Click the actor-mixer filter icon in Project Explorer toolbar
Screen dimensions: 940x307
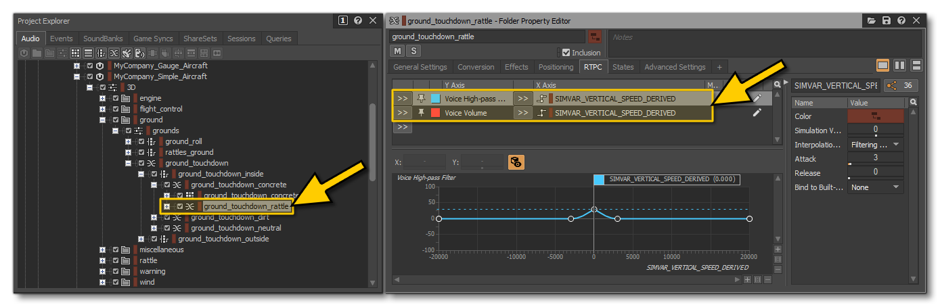coord(63,53)
